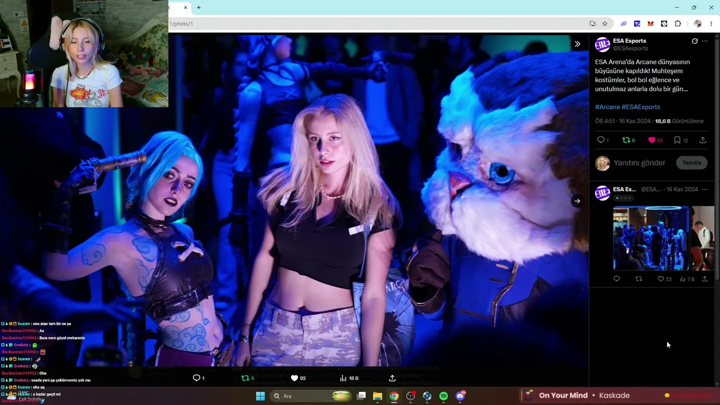Reply to the second ESA tweet

click(x=616, y=278)
